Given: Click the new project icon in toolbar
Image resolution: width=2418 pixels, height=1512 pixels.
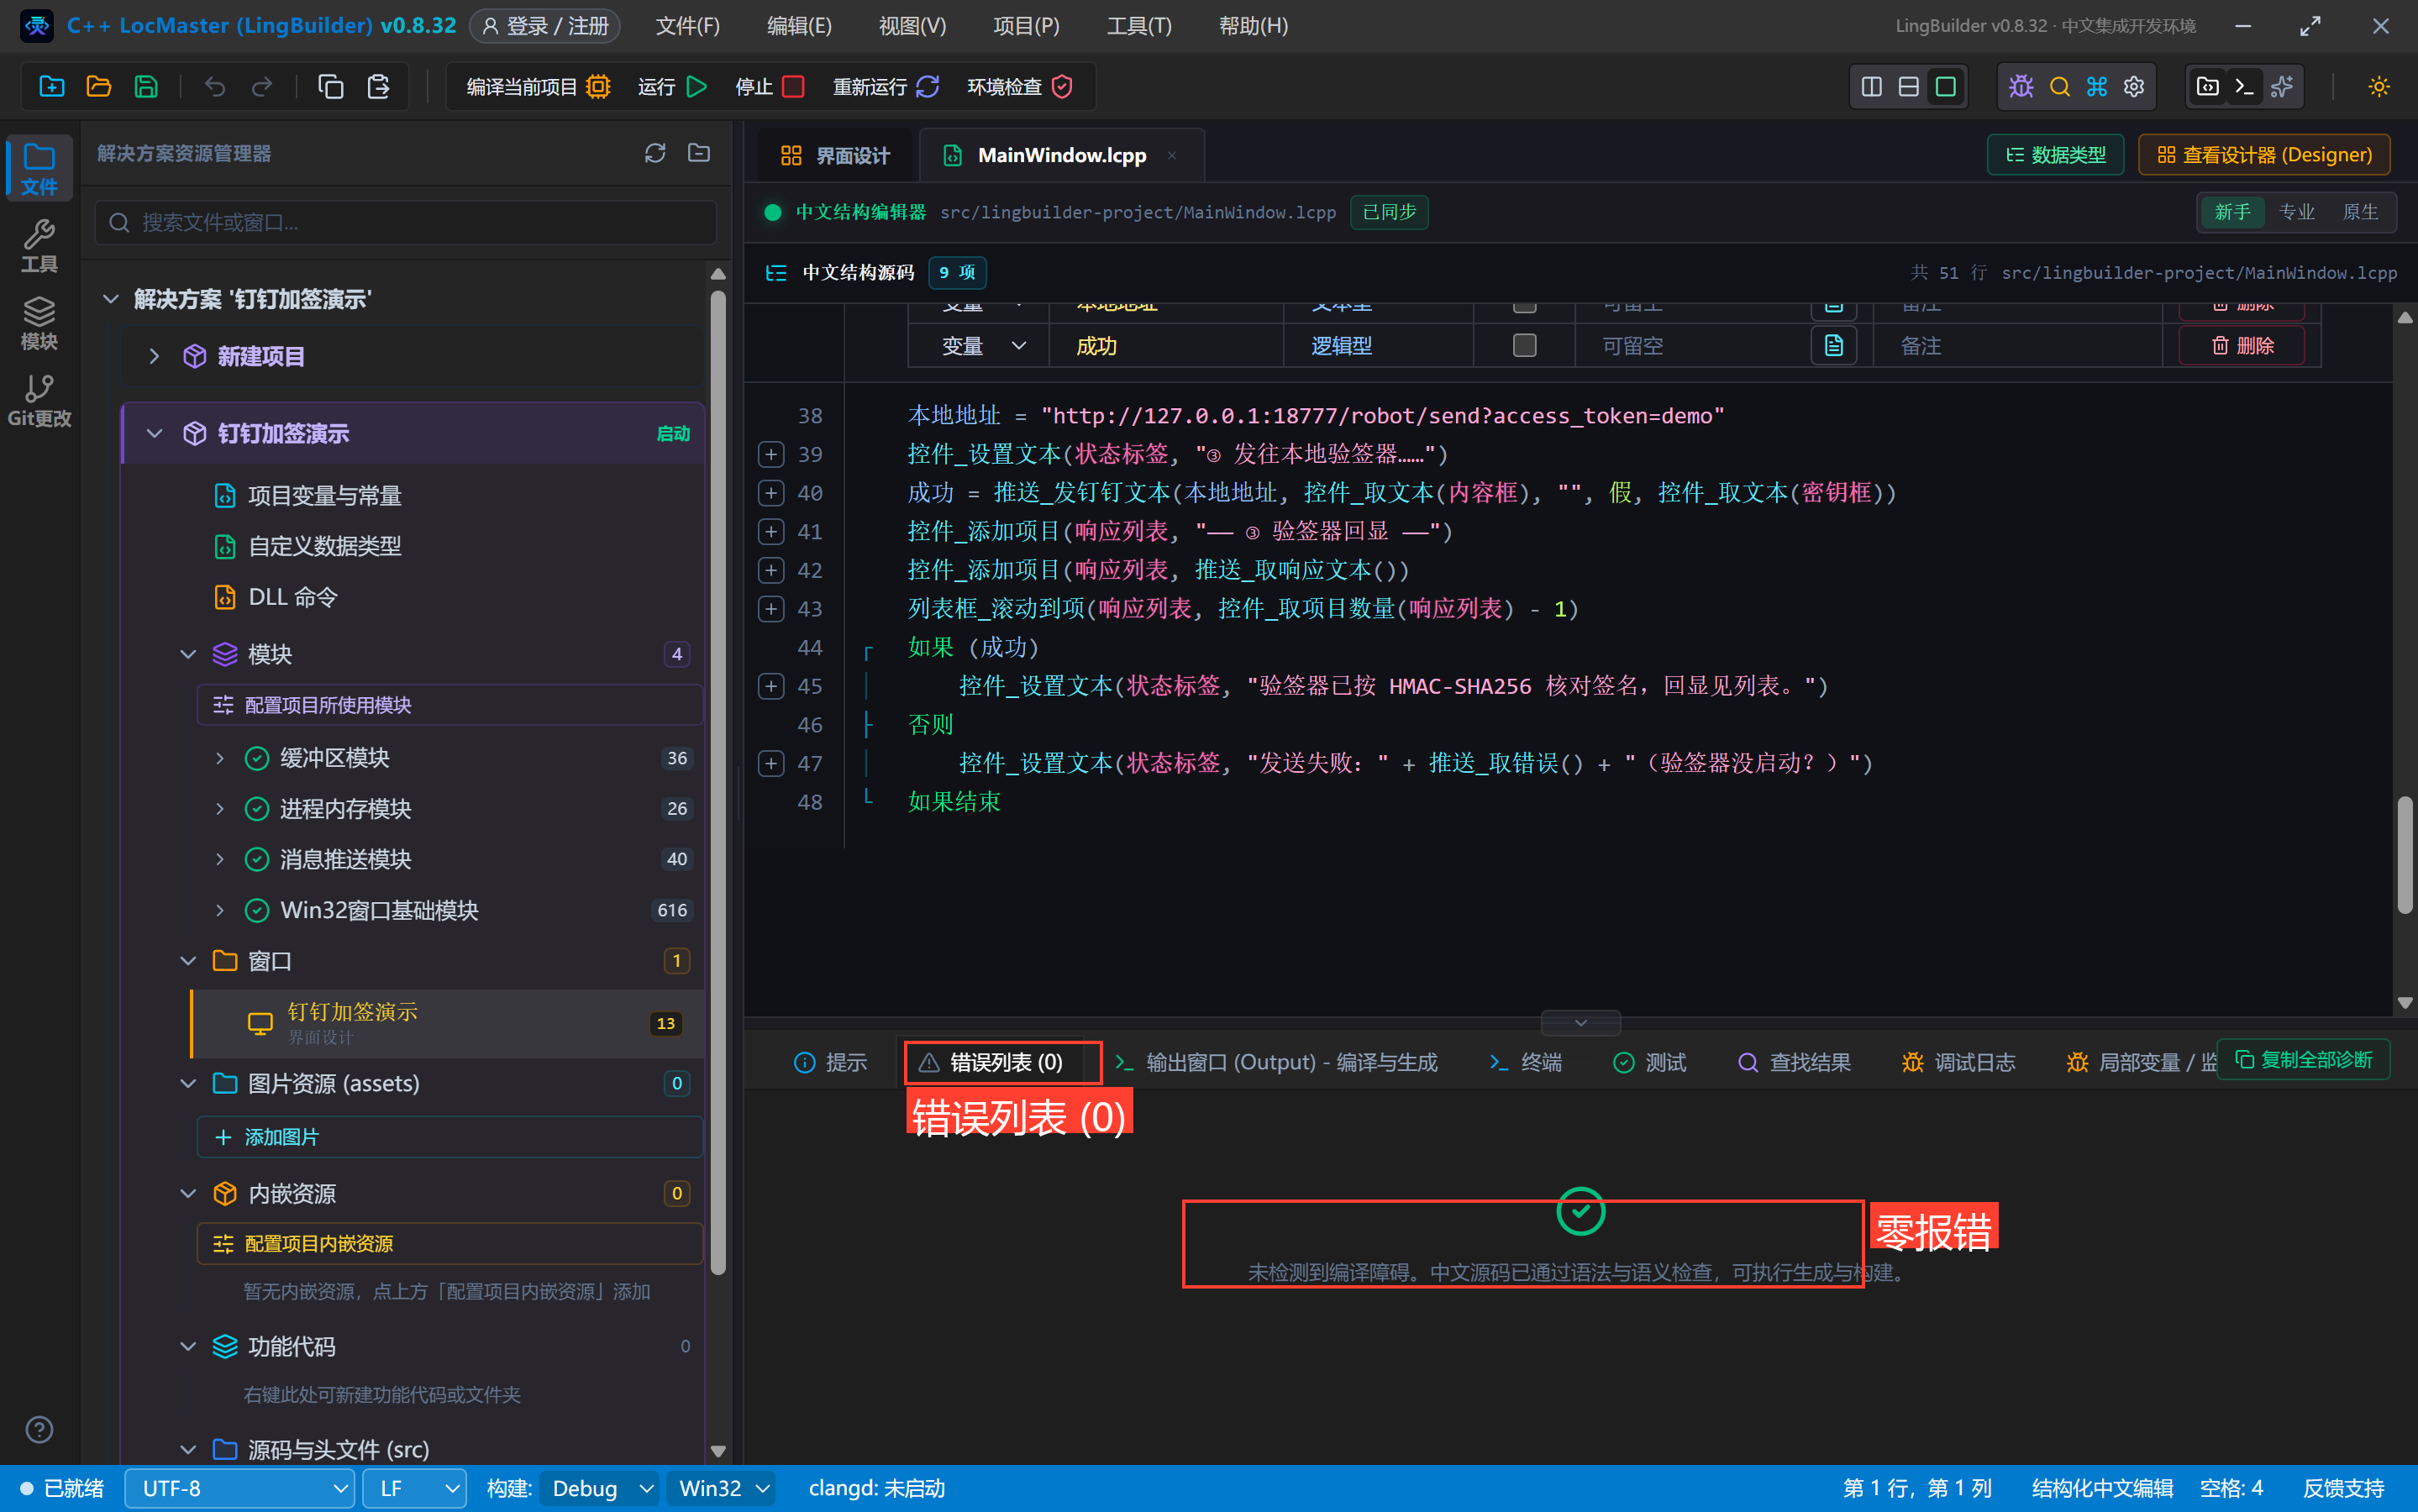Looking at the screenshot, I should click(x=52, y=87).
